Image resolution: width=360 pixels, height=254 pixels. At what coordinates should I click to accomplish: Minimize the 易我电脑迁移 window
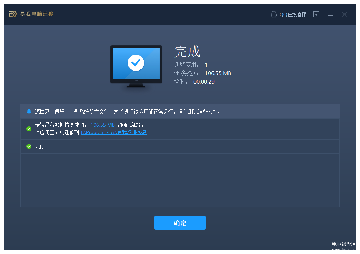point(330,14)
